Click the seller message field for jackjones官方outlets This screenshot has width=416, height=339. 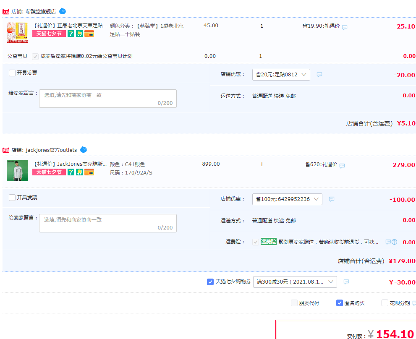point(108,223)
